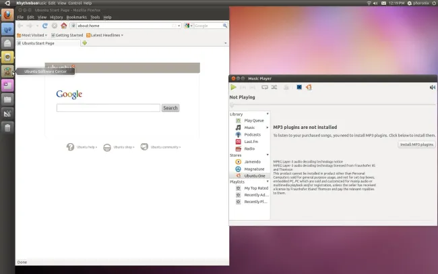
Task: Open the back/forward history dropdown arrow
Action: [37, 26]
